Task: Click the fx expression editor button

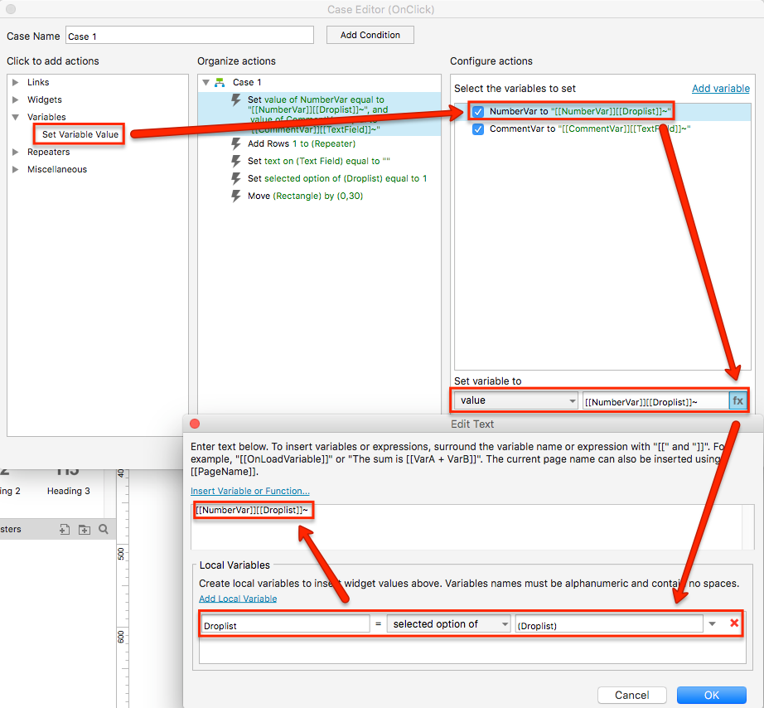Action: click(737, 400)
